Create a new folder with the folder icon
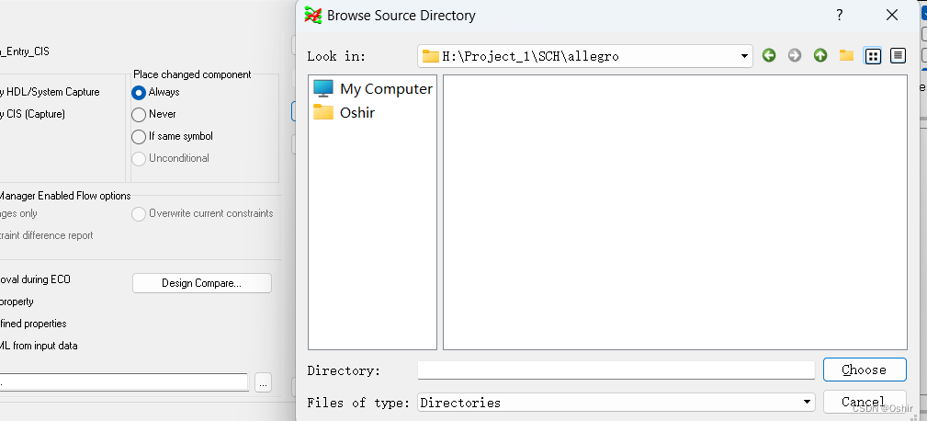The height and width of the screenshot is (421, 927). pos(846,55)
